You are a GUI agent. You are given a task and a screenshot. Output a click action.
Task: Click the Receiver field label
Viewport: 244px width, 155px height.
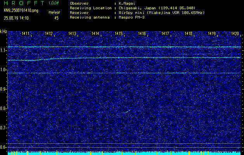coord(79,13)
